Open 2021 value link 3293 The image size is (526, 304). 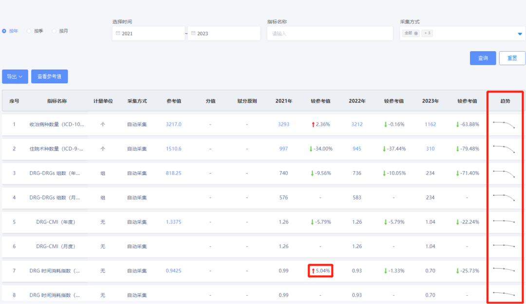pos(283,125)
